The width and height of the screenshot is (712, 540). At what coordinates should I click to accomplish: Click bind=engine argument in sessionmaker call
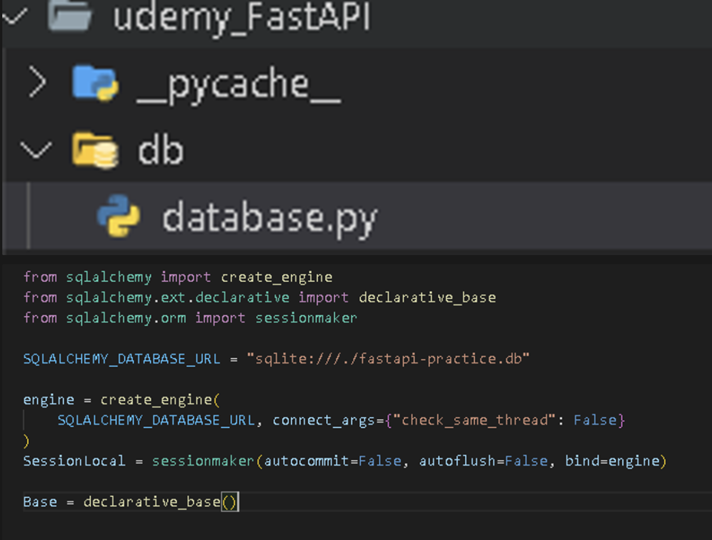[612, 461]
